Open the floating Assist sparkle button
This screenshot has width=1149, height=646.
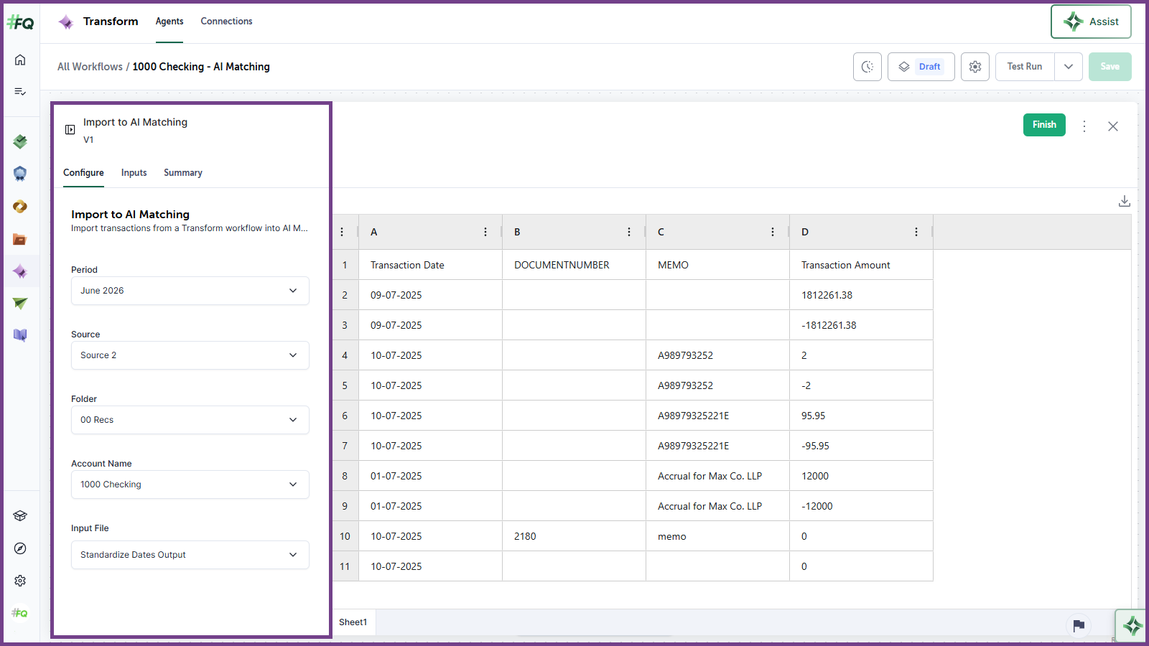[x=1132, y=626]
